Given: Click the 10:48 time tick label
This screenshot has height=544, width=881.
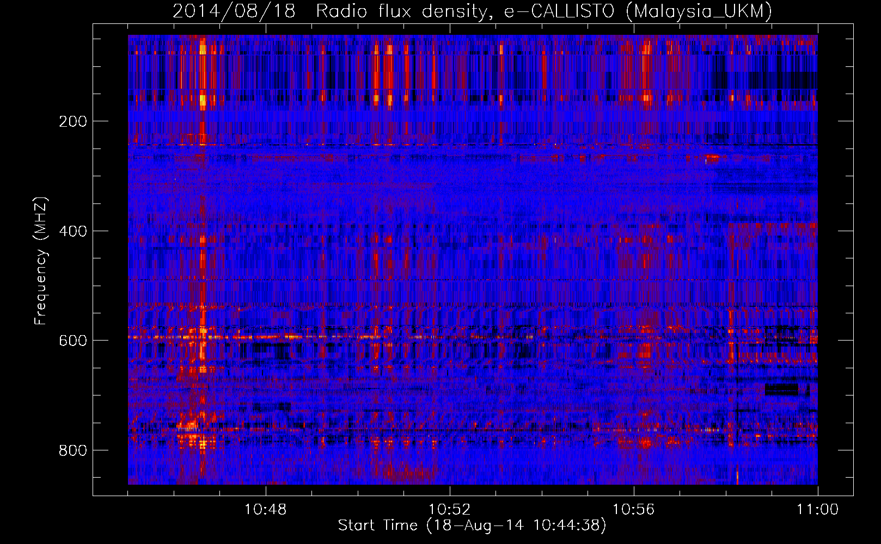Looking at the screenshot, I should point(266,509).
